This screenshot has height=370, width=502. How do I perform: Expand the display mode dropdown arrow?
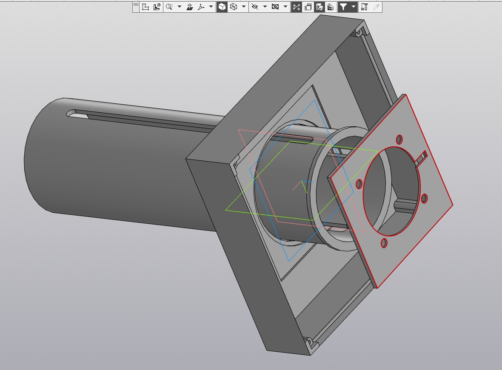tap(244, 7)
